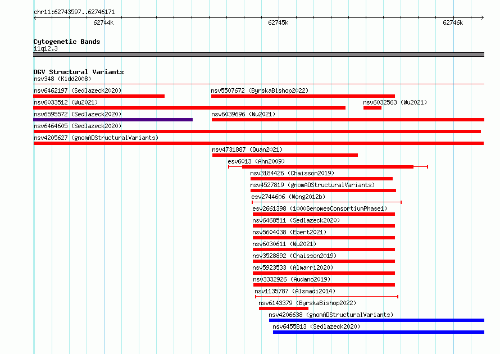Select the red bar under nsv4731887
500x354 pixels.
click(285, 155)
